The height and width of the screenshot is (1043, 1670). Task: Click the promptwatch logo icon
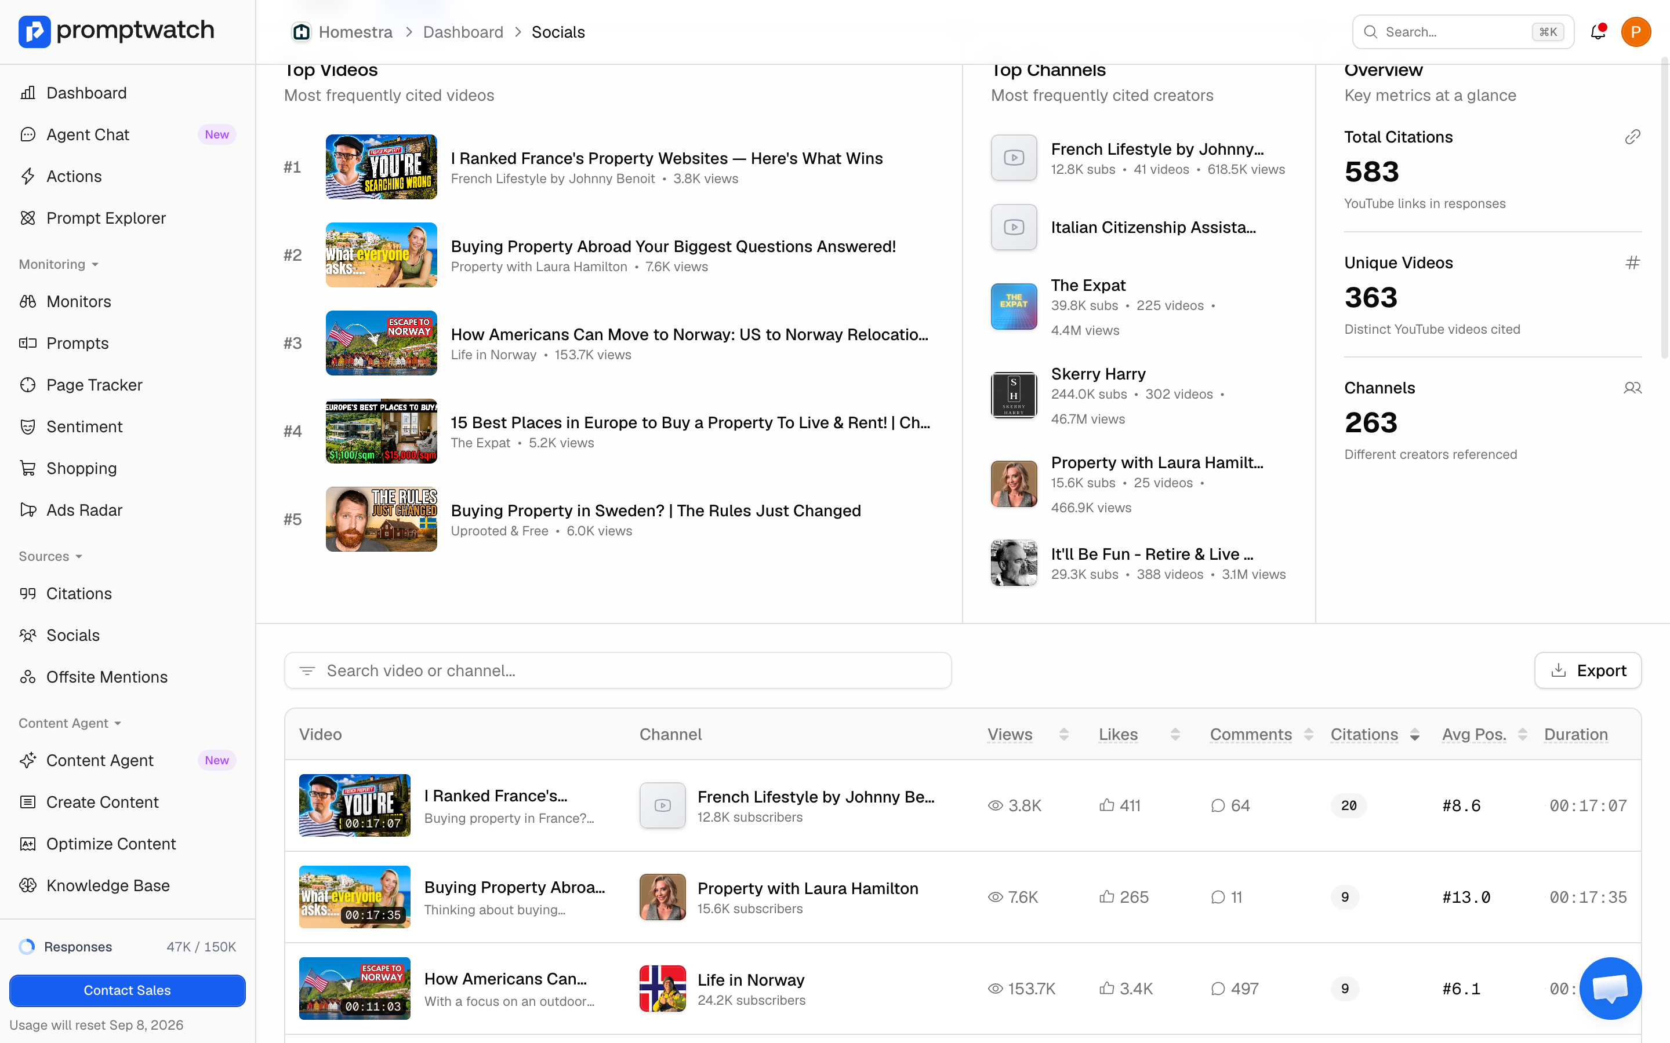pyautogui.click(x=35, y=31)
